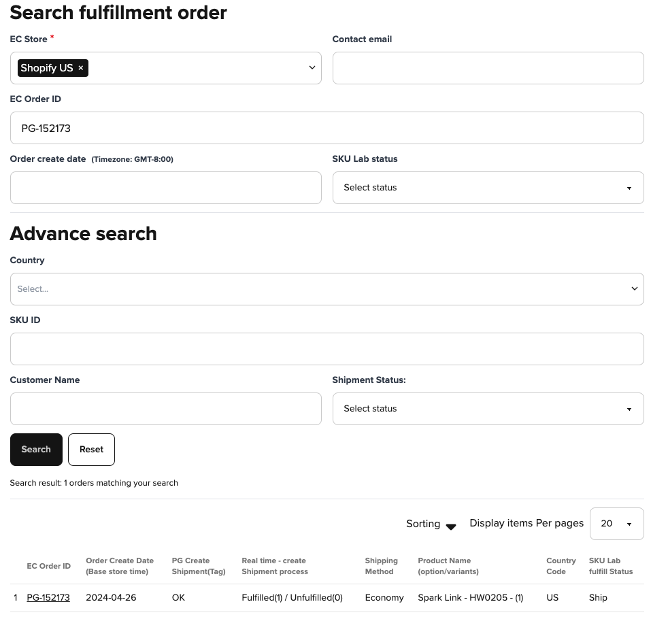Viewport: 651px width, 619px height.
Task: Select the OK shipment tag cell
Action: [x=178, y=597]
